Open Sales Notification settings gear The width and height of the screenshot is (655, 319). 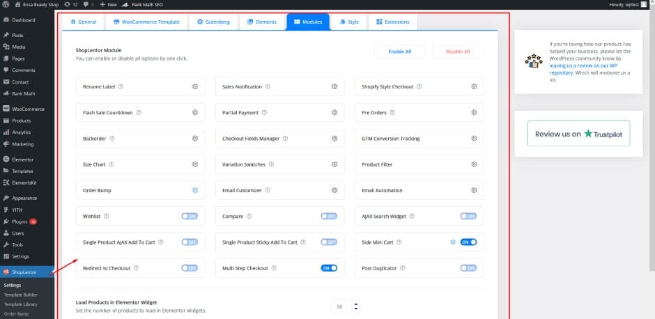point(334,86)
